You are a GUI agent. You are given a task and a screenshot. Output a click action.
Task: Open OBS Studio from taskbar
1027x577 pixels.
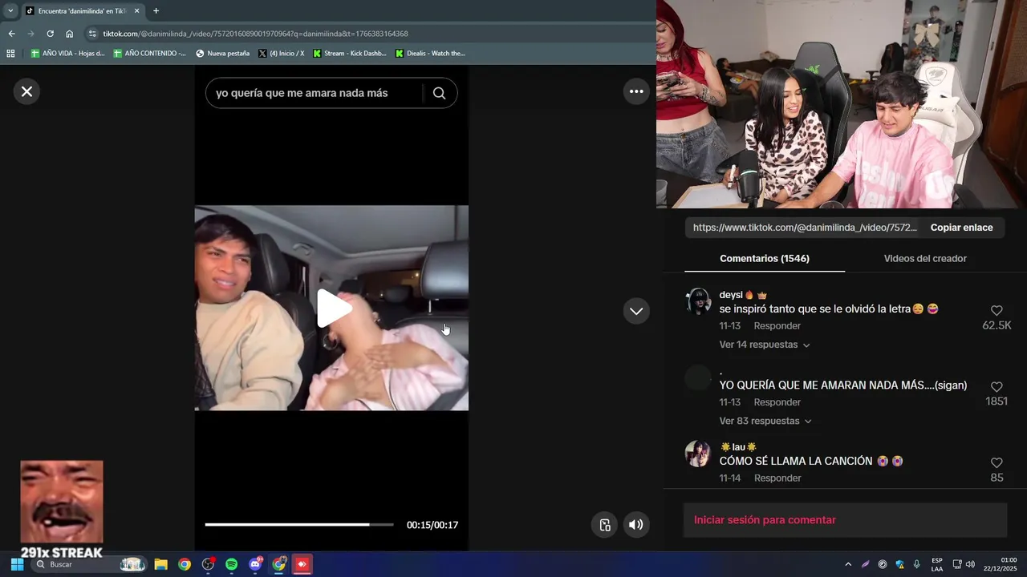click(x=208, y=564)
